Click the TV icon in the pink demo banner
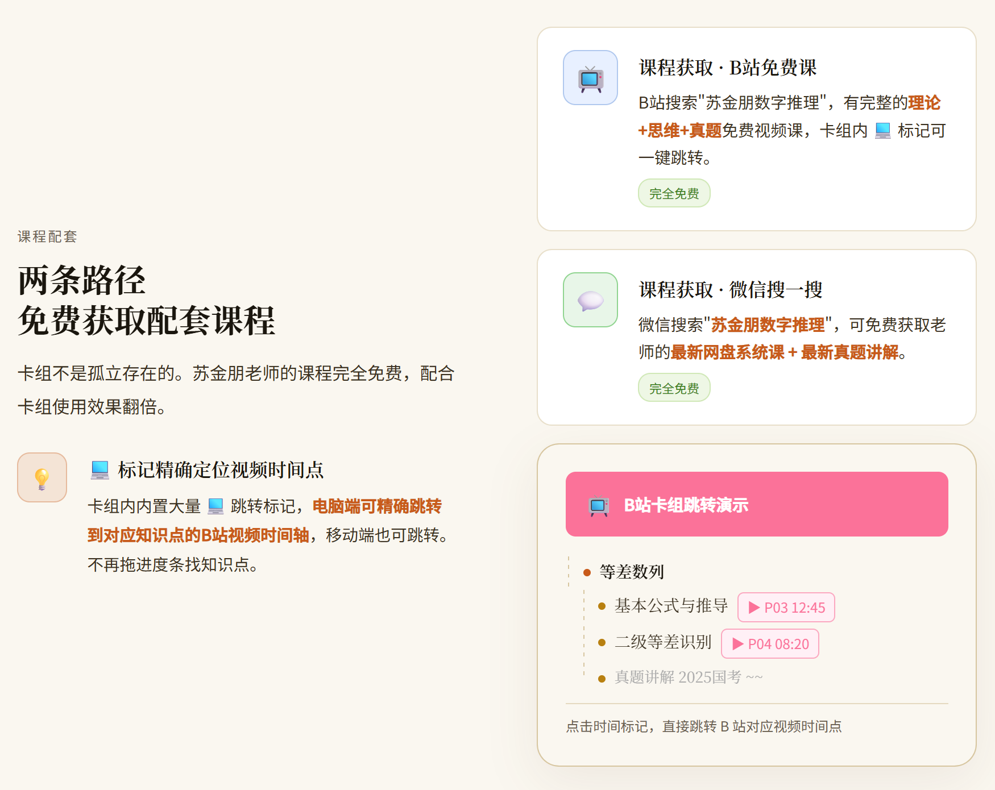This screenshot has height=790, width=995. [599, 505]
